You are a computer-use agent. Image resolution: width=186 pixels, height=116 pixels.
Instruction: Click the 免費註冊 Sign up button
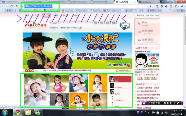click(147, 32)
